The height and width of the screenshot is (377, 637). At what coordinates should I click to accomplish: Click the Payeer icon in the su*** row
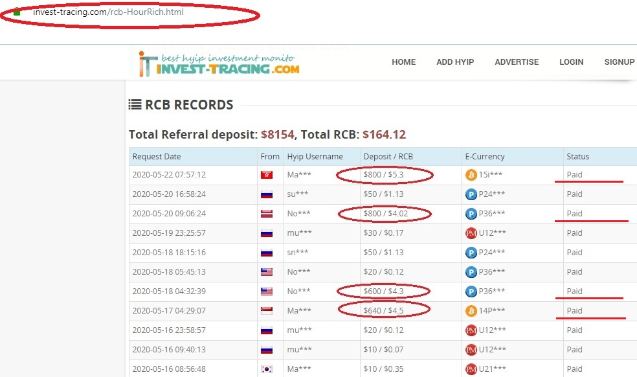471,194
